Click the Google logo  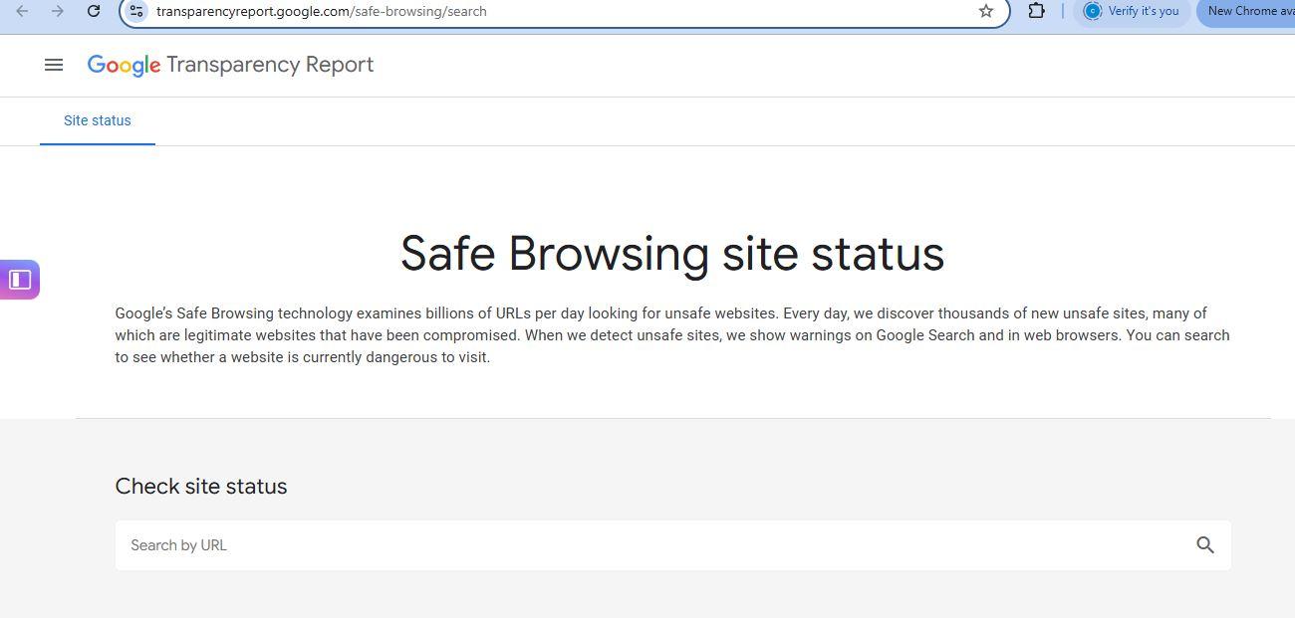coord(124,65)
